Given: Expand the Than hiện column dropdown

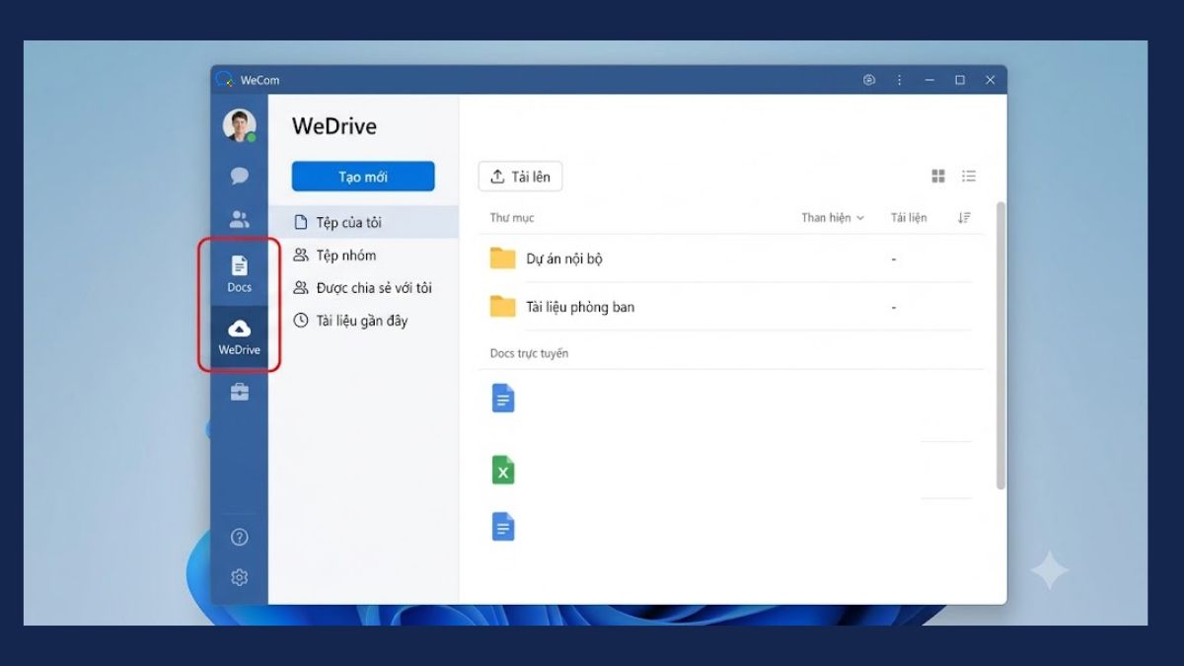Looking at the screenshot, I should (x=833, y=218).
